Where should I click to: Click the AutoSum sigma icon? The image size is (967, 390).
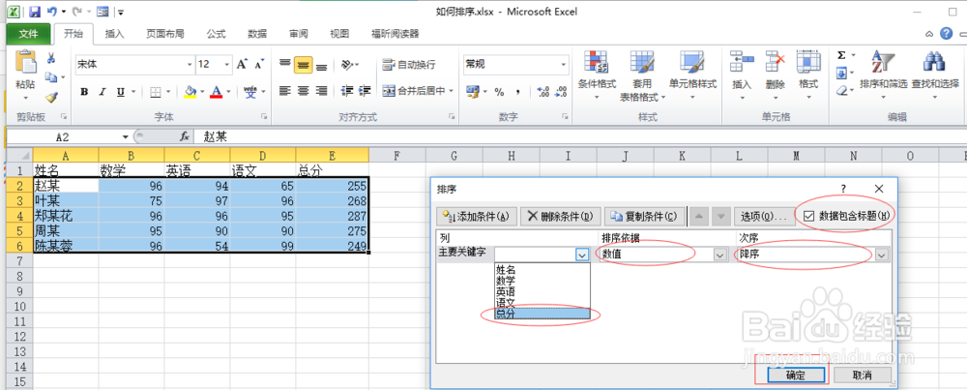click(841, 55)
